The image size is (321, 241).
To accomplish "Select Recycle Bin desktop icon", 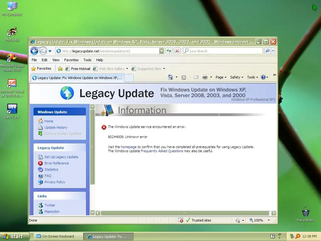I will pos(305,214).
